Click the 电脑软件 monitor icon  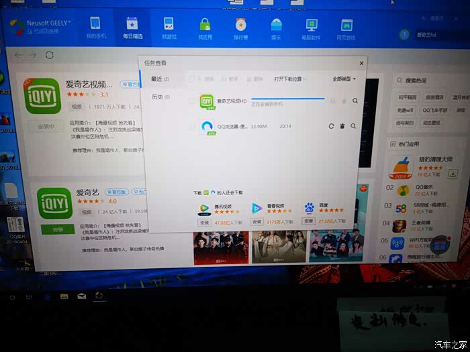point(311,25)
